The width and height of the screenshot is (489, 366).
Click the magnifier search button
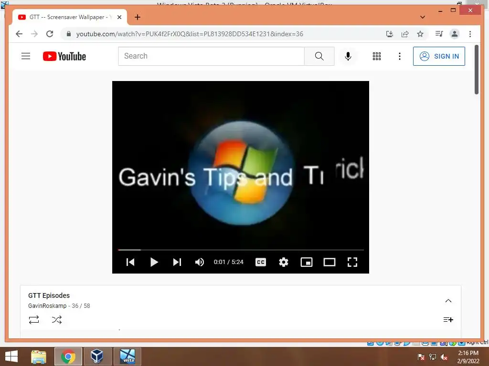[319, 56]
